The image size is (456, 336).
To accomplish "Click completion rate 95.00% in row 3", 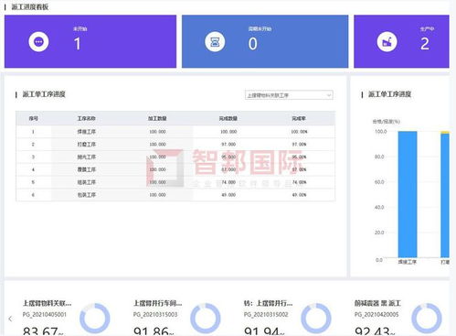I will coord(299,157).
